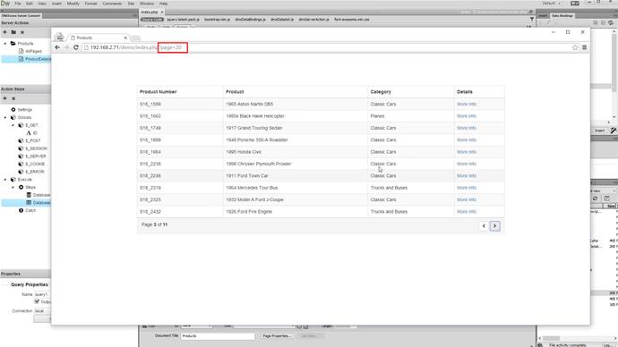Go to the next page of results
Screen dimensions: 618x347
(x=494, y=226)
